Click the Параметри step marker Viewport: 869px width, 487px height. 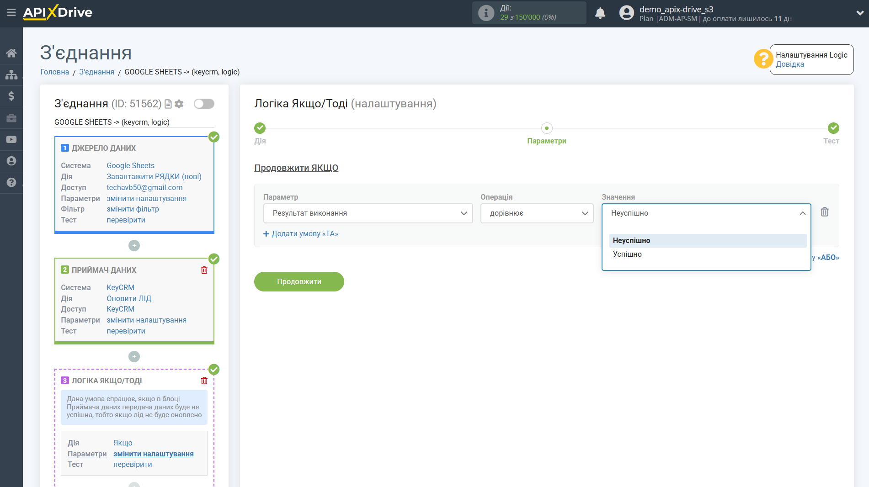click(x=547, y=128)
